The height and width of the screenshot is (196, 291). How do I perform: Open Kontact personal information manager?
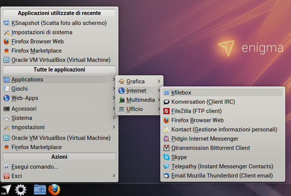223,130
